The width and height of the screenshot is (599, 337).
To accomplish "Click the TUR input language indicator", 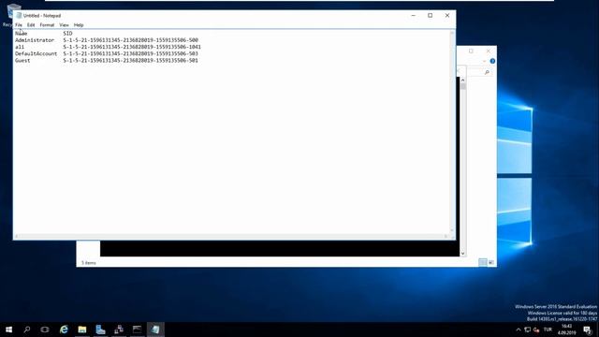I will click(548, 330).
